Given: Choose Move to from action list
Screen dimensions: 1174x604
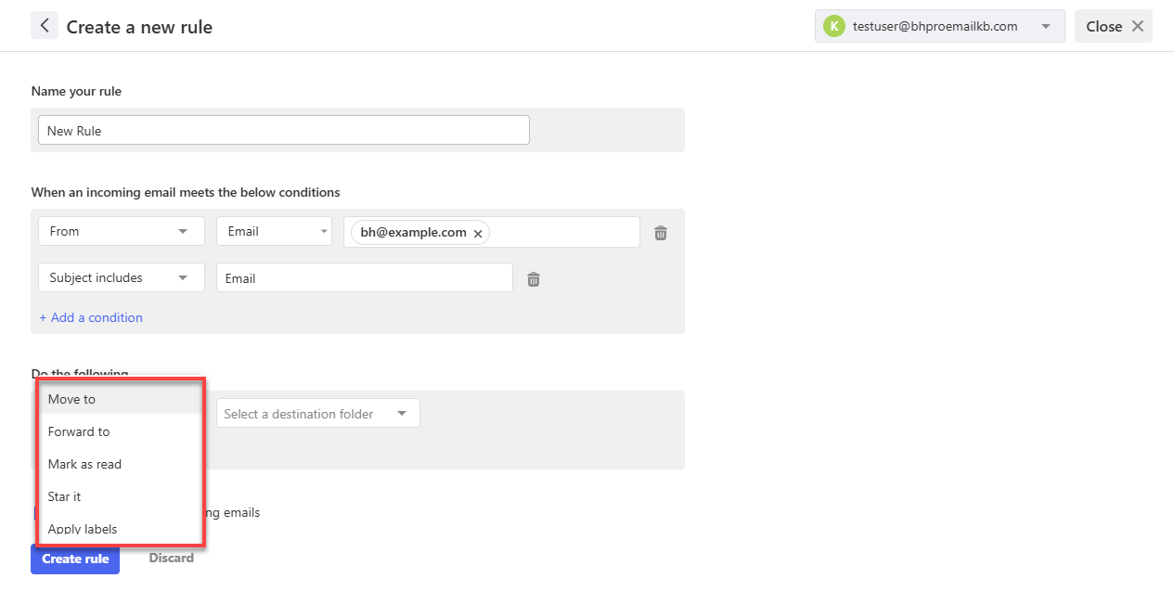Looking at the screenshot, I should pos(120,399).
